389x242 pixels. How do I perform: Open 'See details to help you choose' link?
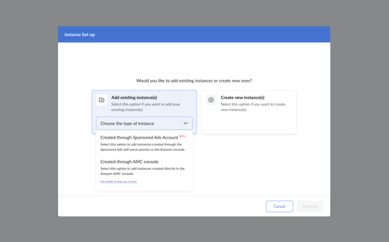[118, 182]
